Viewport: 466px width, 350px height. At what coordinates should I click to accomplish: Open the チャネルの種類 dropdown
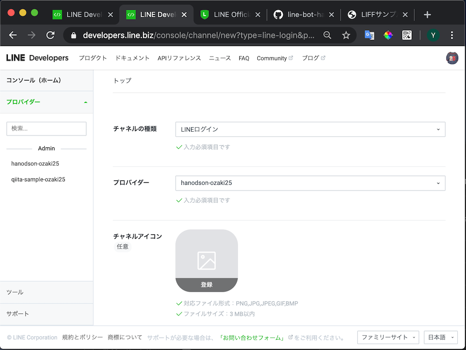coord(311,129)
